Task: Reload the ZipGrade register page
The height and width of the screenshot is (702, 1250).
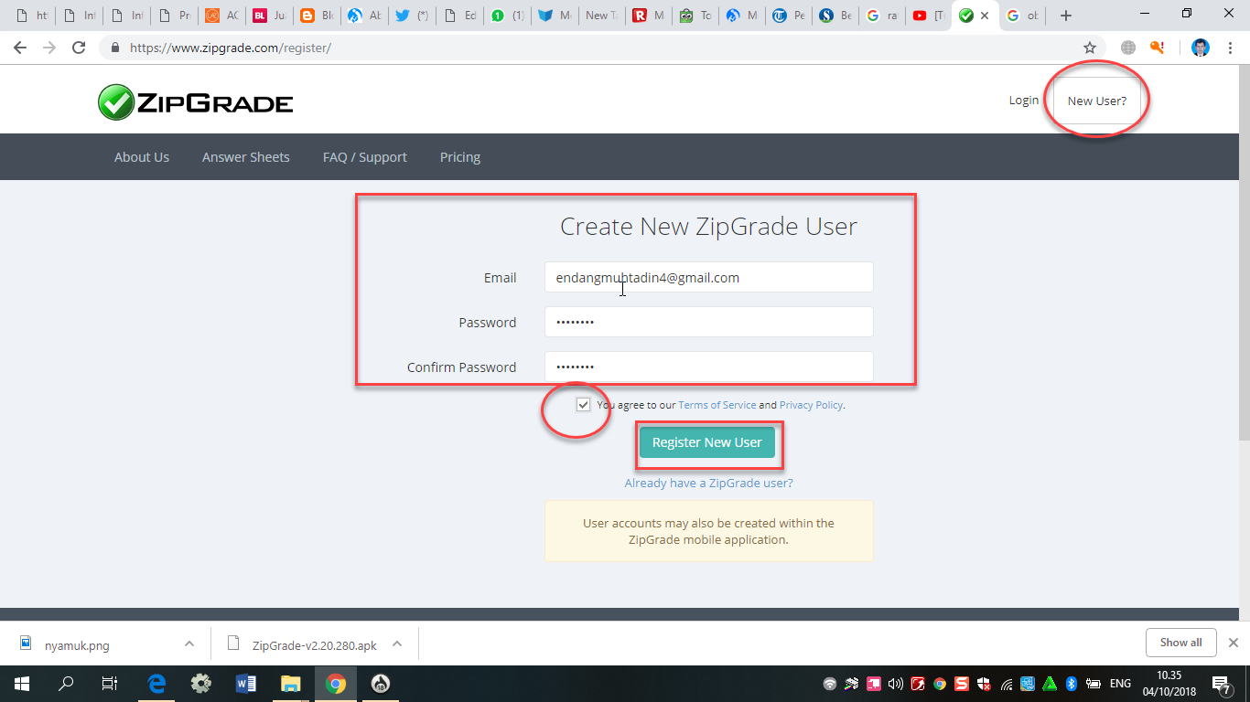Action: click(x=79, y=48)
